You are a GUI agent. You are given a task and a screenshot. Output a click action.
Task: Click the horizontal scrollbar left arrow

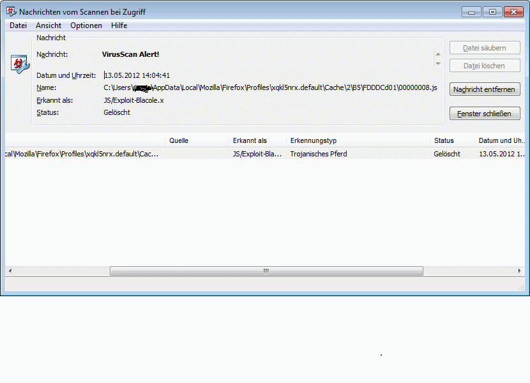click(10, 271)
